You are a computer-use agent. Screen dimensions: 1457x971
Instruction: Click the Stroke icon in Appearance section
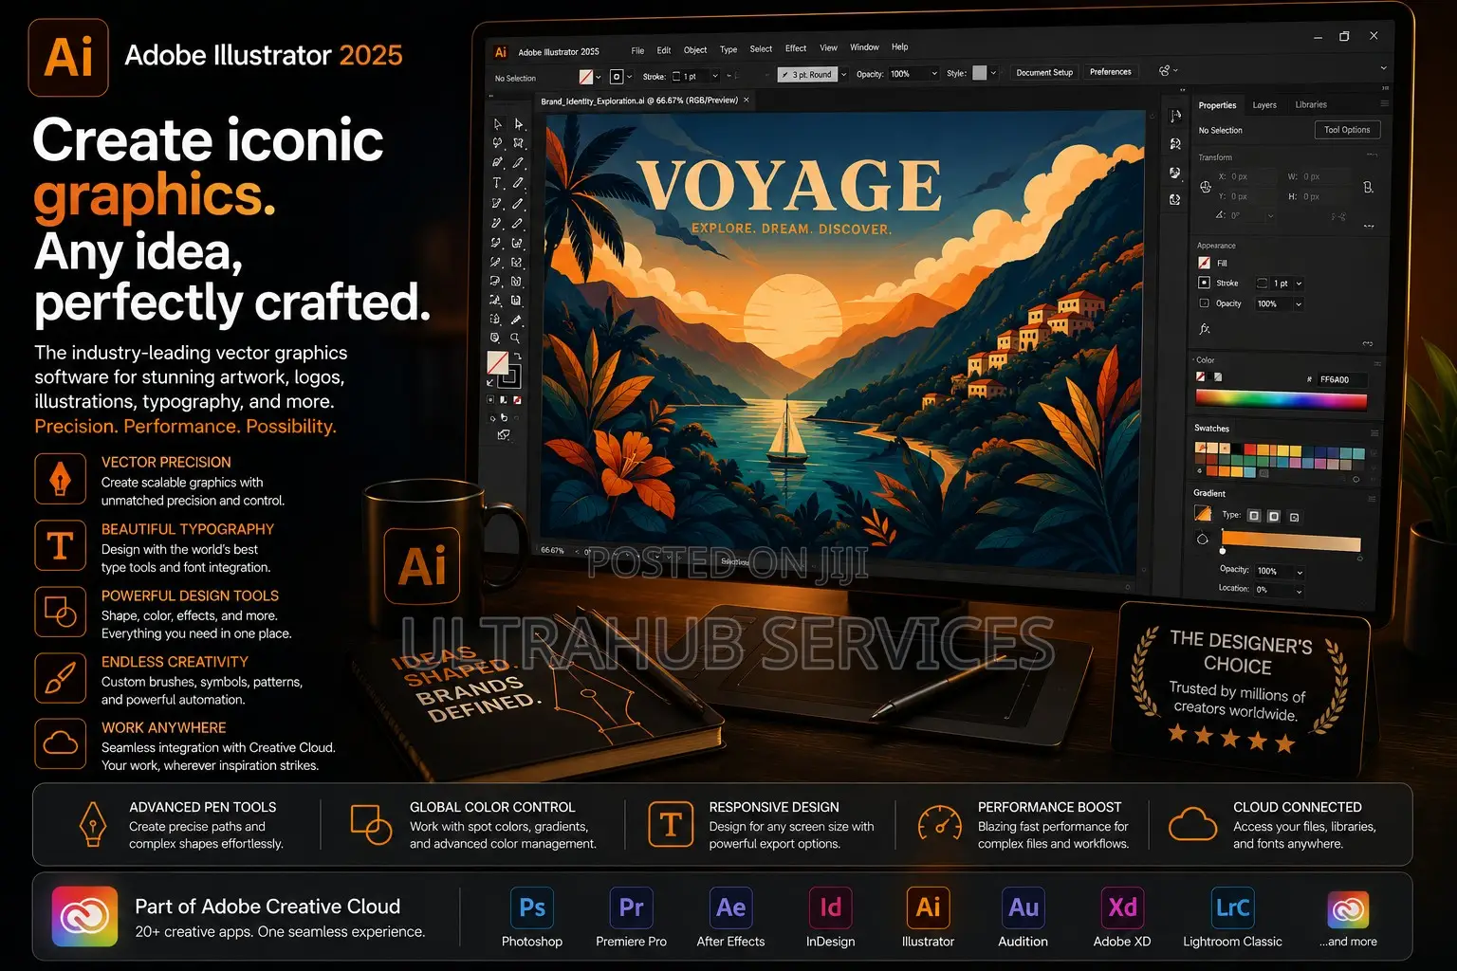[1204, 283]
